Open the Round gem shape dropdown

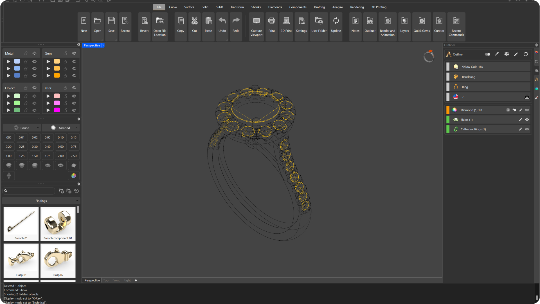22,128
